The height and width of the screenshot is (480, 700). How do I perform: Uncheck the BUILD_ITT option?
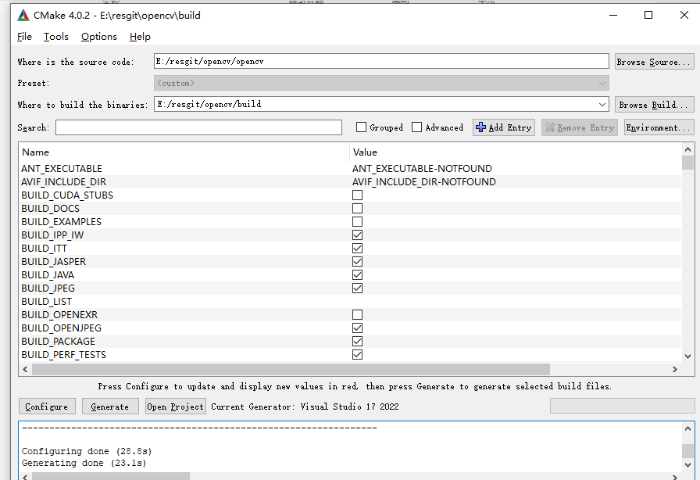pos(357,248)
